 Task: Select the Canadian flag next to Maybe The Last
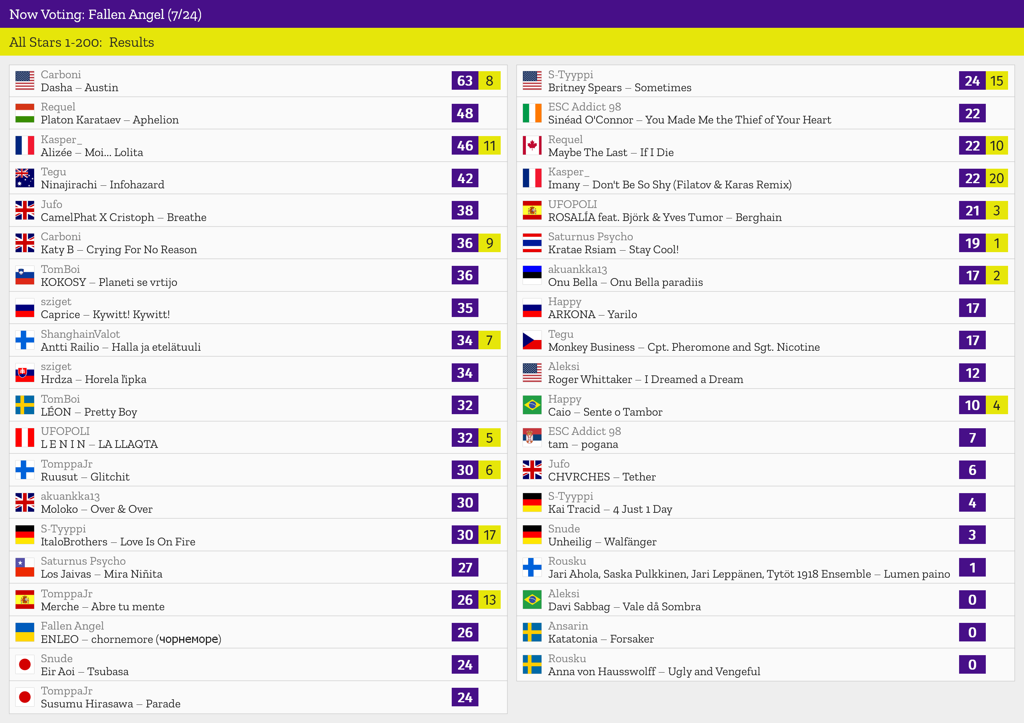[532, 145]
